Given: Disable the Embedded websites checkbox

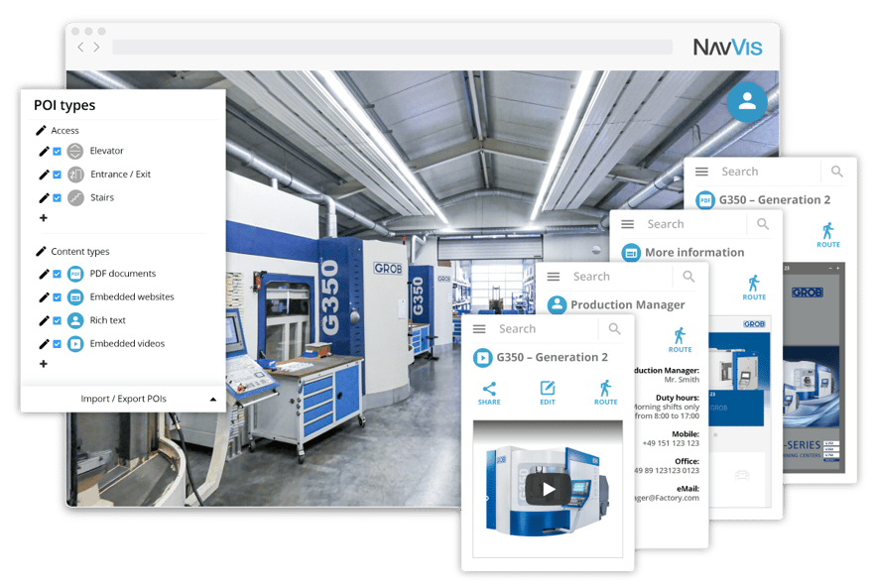Looking at the screenshot, I should coord(57,297).
